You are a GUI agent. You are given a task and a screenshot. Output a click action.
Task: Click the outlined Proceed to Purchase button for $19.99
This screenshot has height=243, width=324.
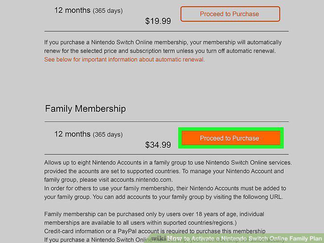(x=230, y=14)
